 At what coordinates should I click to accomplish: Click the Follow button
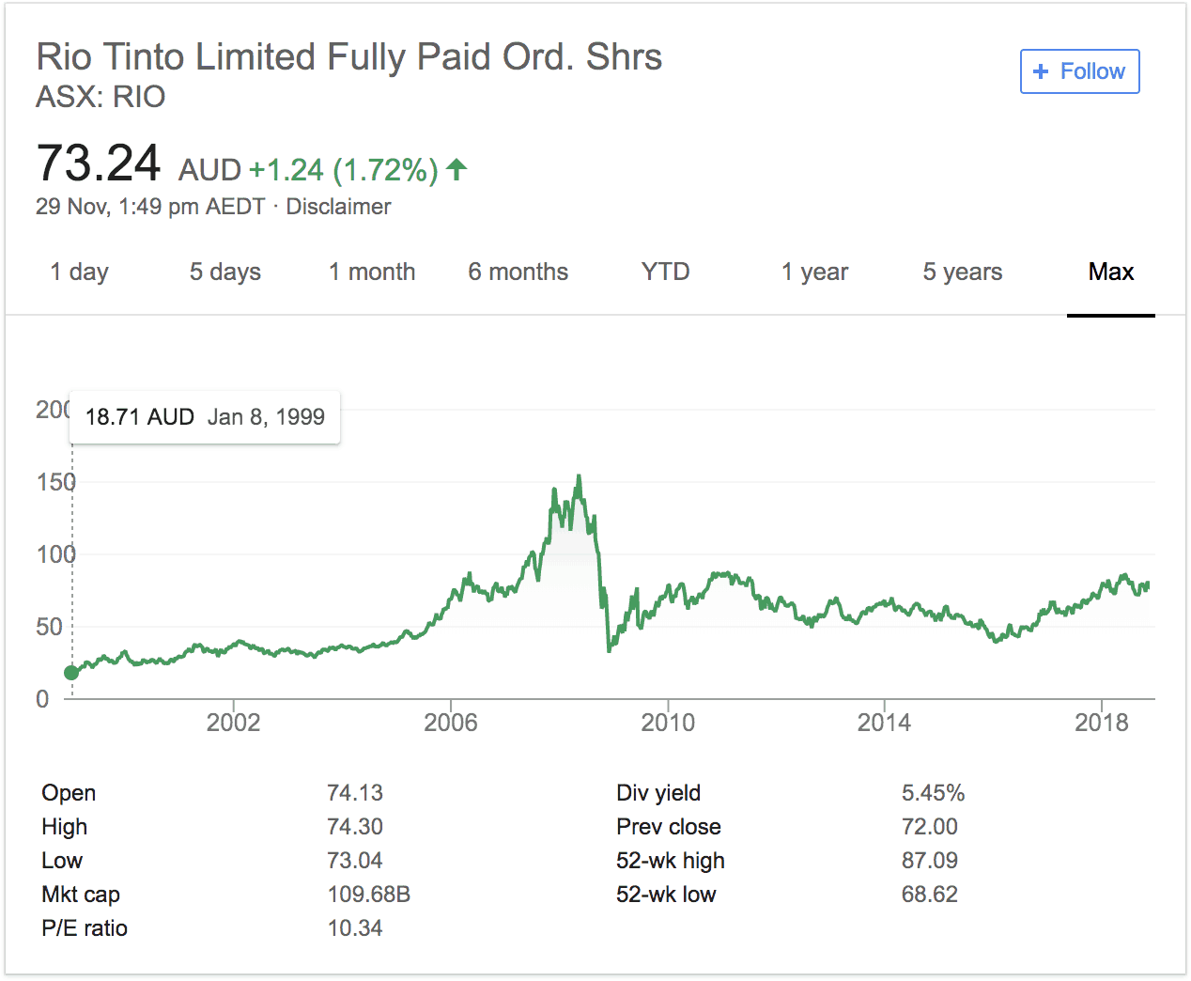click(1079, 71)
